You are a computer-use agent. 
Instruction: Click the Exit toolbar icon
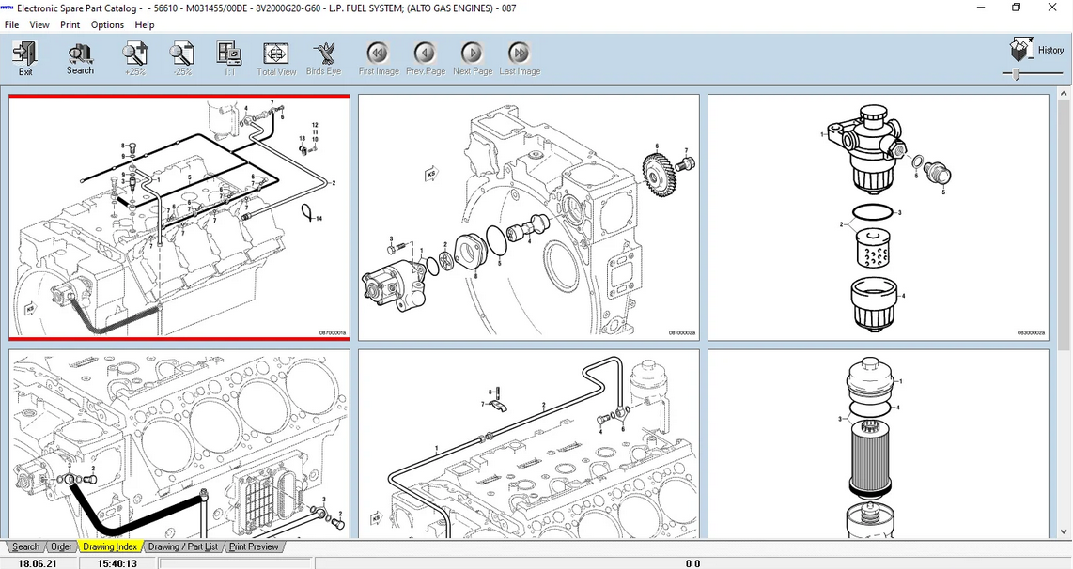25,58
